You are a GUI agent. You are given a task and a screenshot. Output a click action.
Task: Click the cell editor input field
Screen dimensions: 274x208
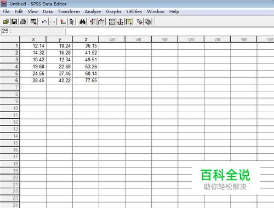tap(170, 31)
